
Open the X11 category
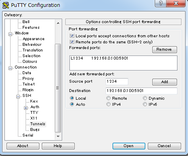pos(34,118)
